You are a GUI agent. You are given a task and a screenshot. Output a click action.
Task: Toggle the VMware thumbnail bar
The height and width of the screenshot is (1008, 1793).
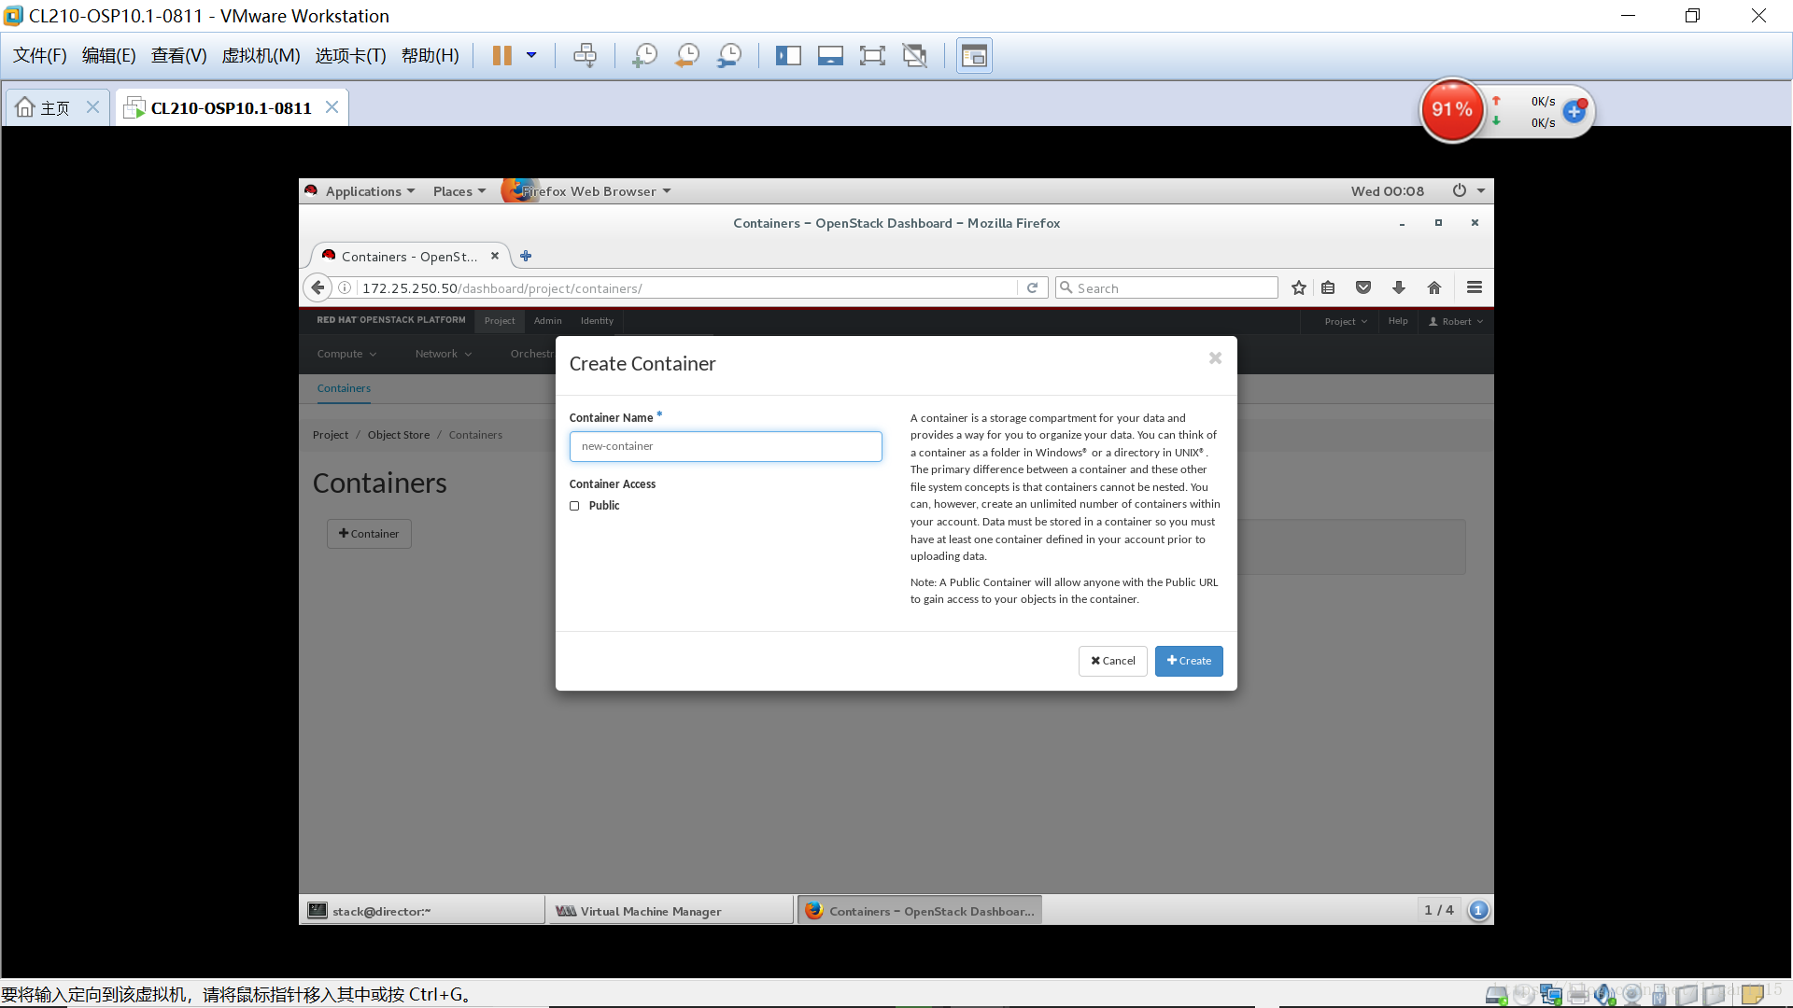pos(830,55)
